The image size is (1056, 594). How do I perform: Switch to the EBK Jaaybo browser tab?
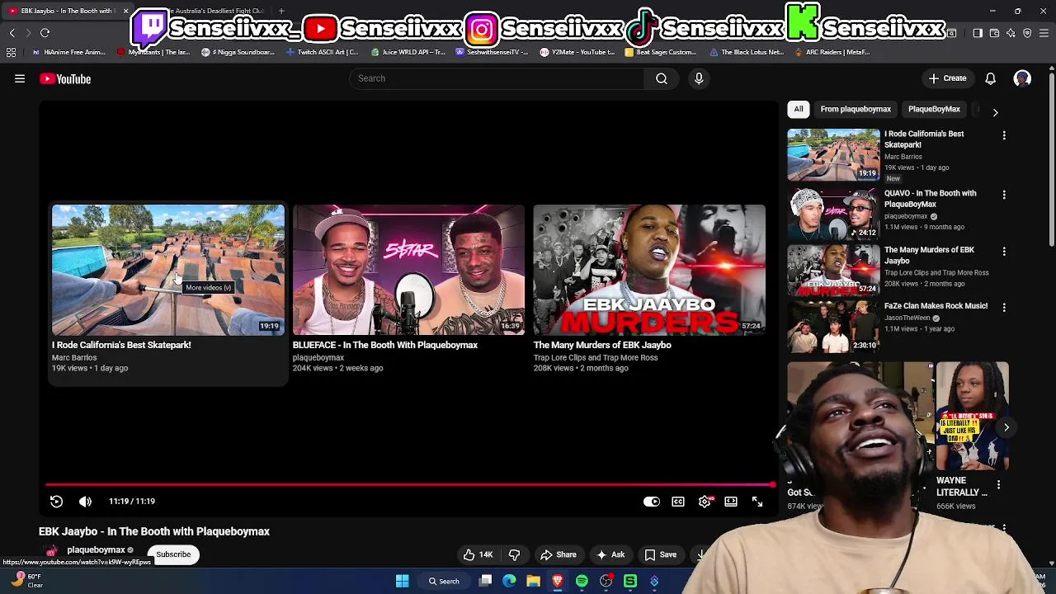click(66, 11)
